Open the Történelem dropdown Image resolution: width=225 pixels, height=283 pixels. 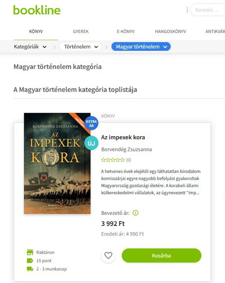point(81,47)
